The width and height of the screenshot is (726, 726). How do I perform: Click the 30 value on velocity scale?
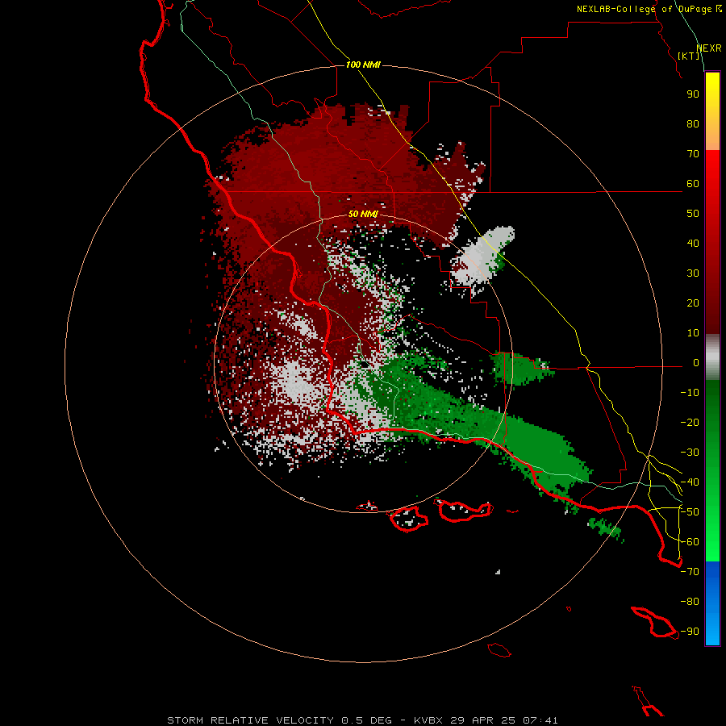[693, 273]
